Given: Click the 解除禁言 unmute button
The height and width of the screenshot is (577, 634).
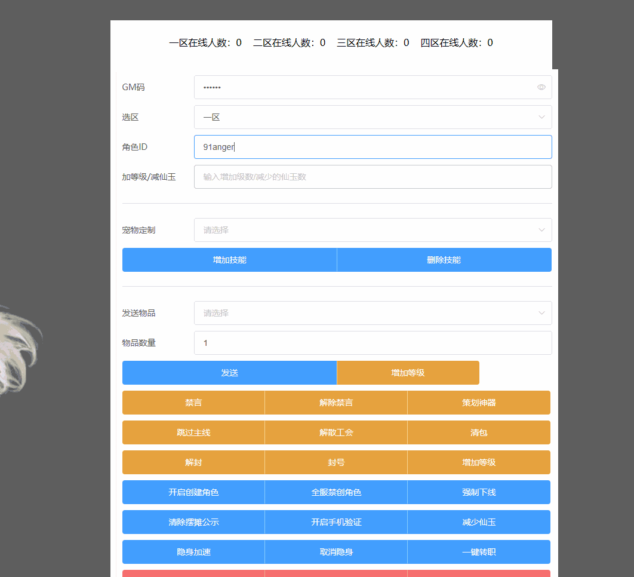Looking at the screenshot, I should [336, 402].
